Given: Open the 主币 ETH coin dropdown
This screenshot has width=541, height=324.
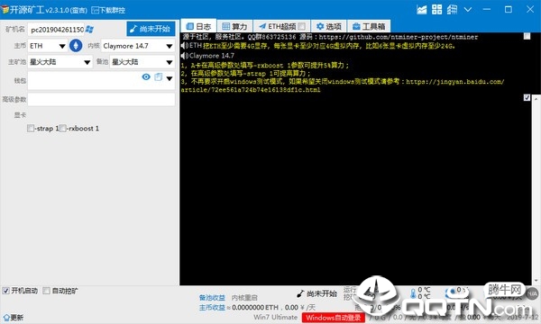Looking at the screenshot, I should pos(48,46).
